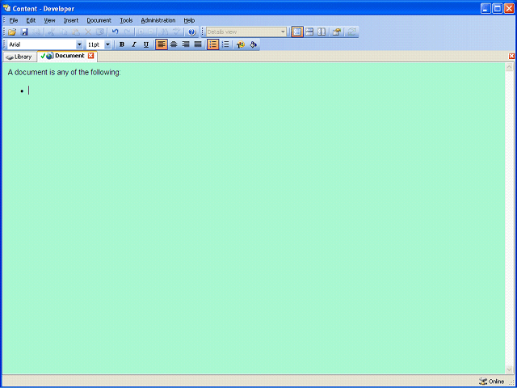This screenshot has height=388, width=517.
Task: Align text left
Action: pyautogui.click(x=162, y=44)
